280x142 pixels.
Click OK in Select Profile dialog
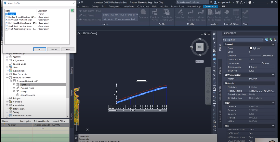click(40, 50)
